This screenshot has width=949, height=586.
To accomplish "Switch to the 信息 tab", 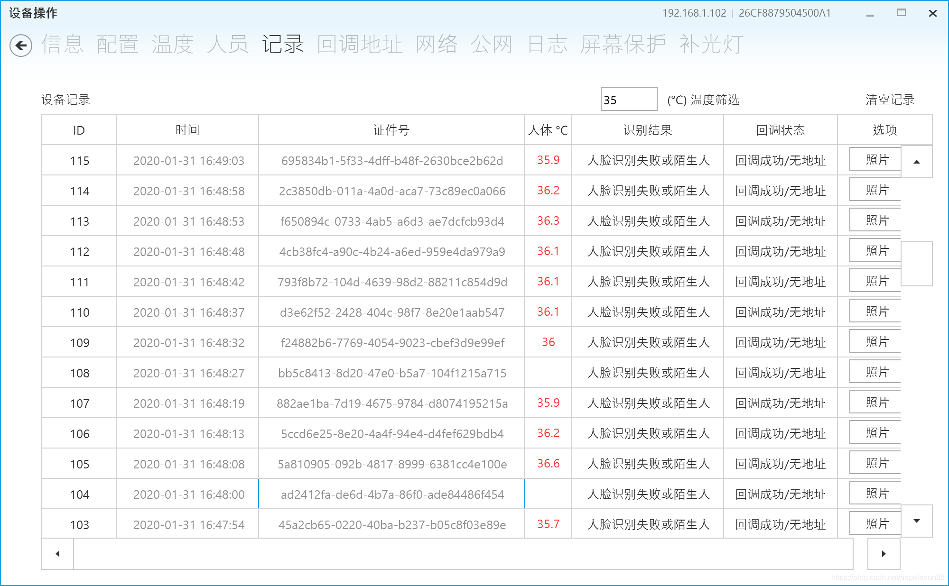I will [x=62, y=45].
